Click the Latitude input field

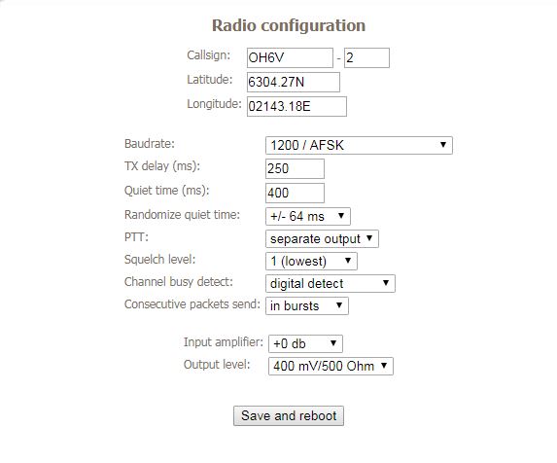293,82
